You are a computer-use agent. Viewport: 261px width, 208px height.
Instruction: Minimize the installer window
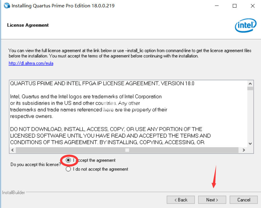point(217,6)
